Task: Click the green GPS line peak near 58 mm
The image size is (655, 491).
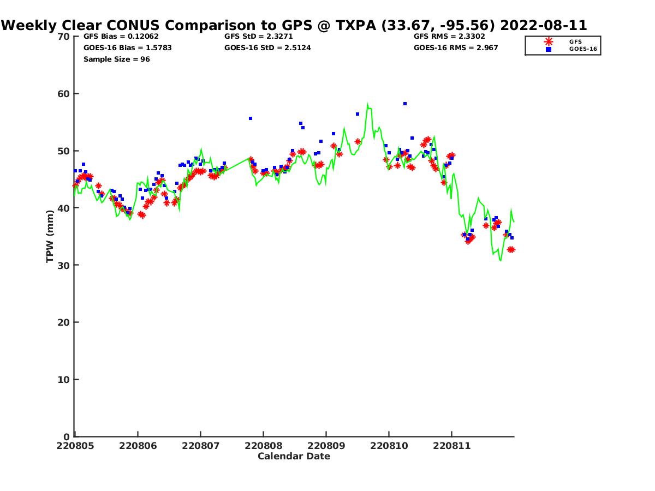Action: pyautogui.click(x=367, y=104)
